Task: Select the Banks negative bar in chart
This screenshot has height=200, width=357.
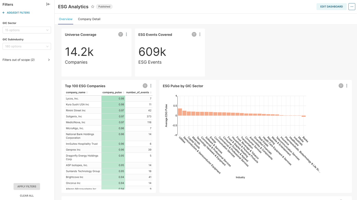Action: click(x=303, y=116)
